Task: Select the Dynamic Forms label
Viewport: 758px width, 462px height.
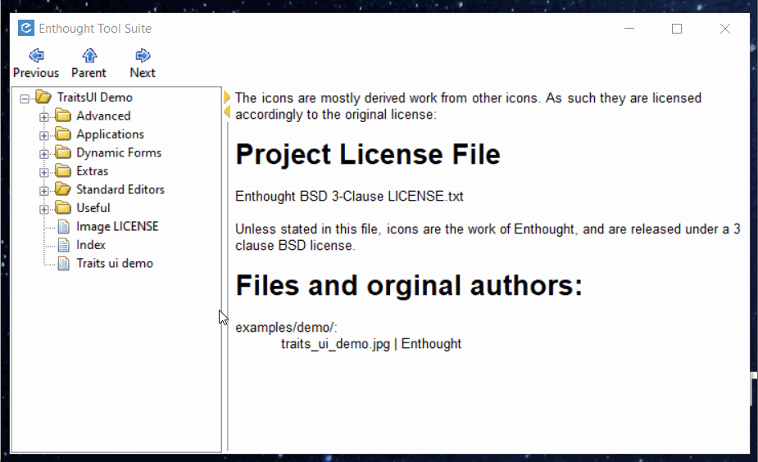Action: (119, 152)
